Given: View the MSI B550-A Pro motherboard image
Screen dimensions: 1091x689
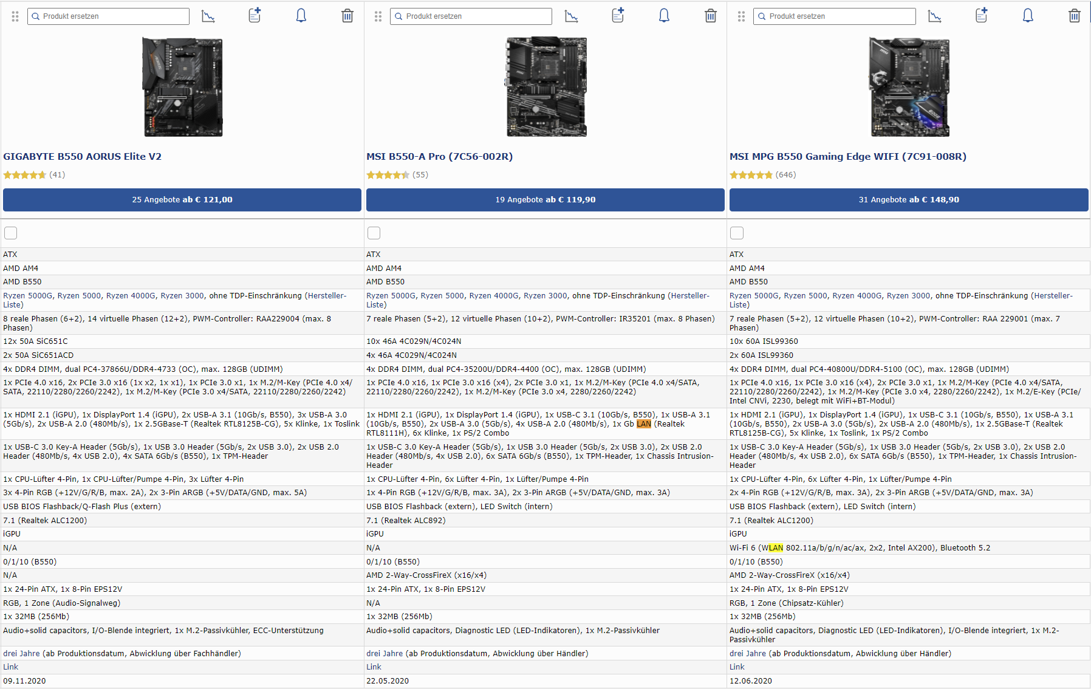Looking at the screenshot, I should coord(545,87).
